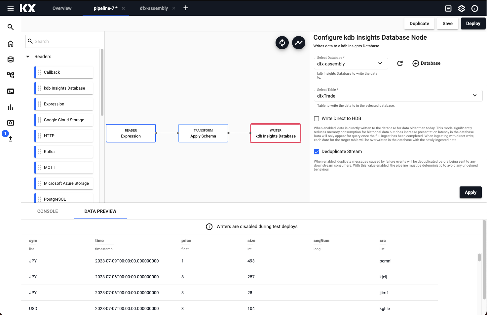
Task: Click the price column header
Action: (x=186, y=241)
